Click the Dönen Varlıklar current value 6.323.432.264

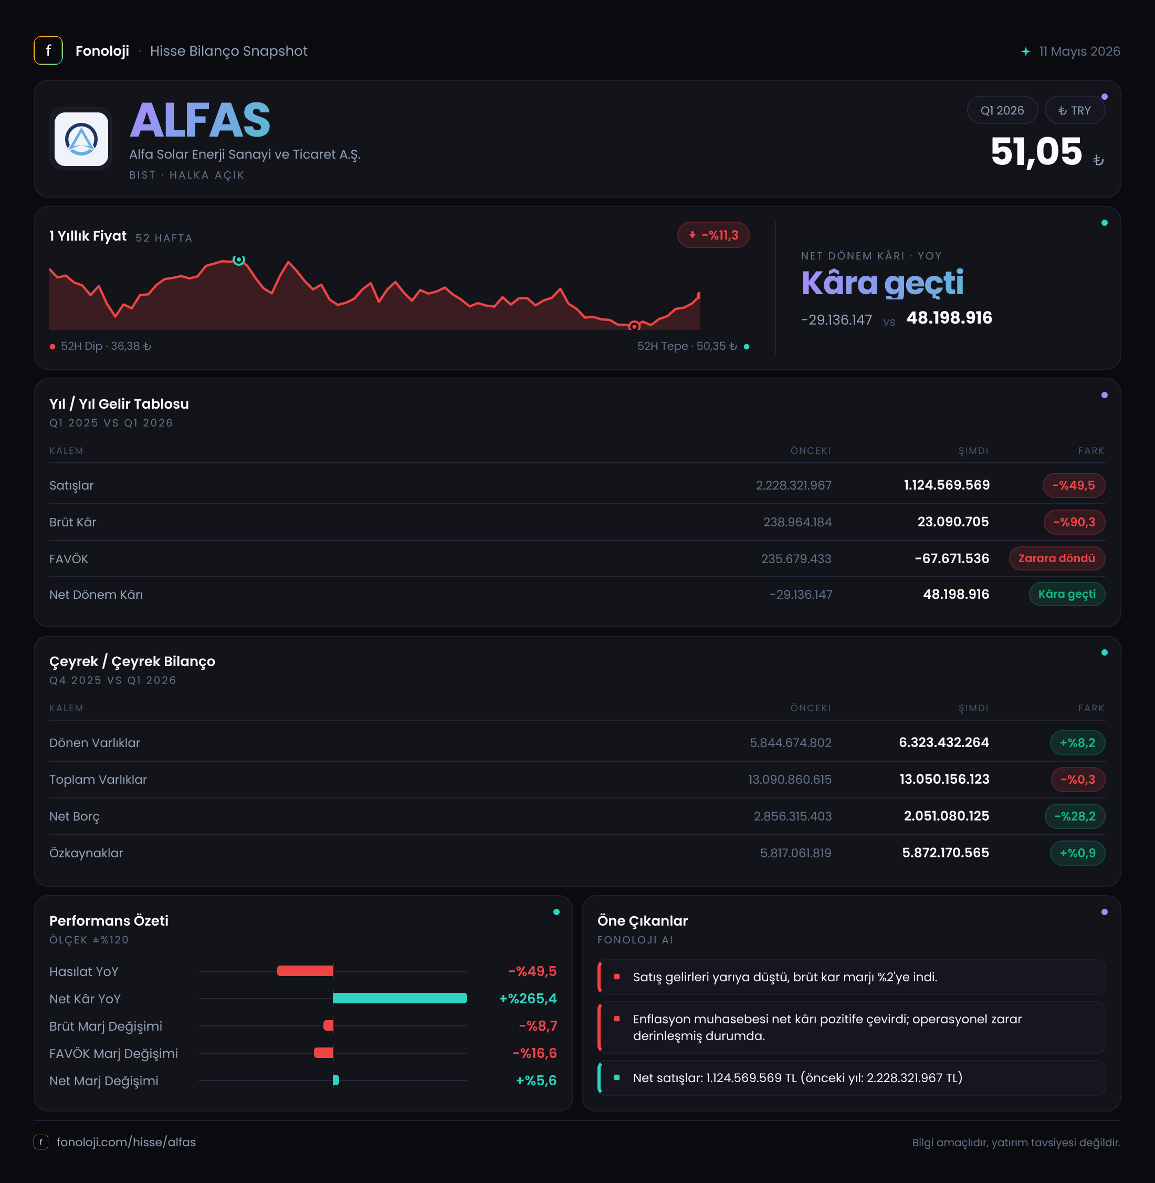tap(944, 742)
